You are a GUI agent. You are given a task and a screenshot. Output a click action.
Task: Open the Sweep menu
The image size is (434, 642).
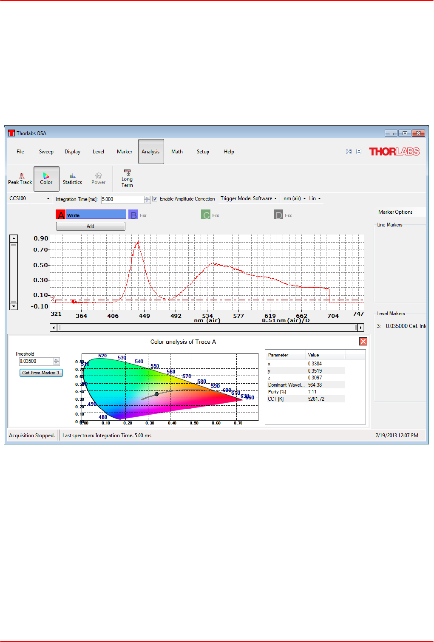pos(46,152)
